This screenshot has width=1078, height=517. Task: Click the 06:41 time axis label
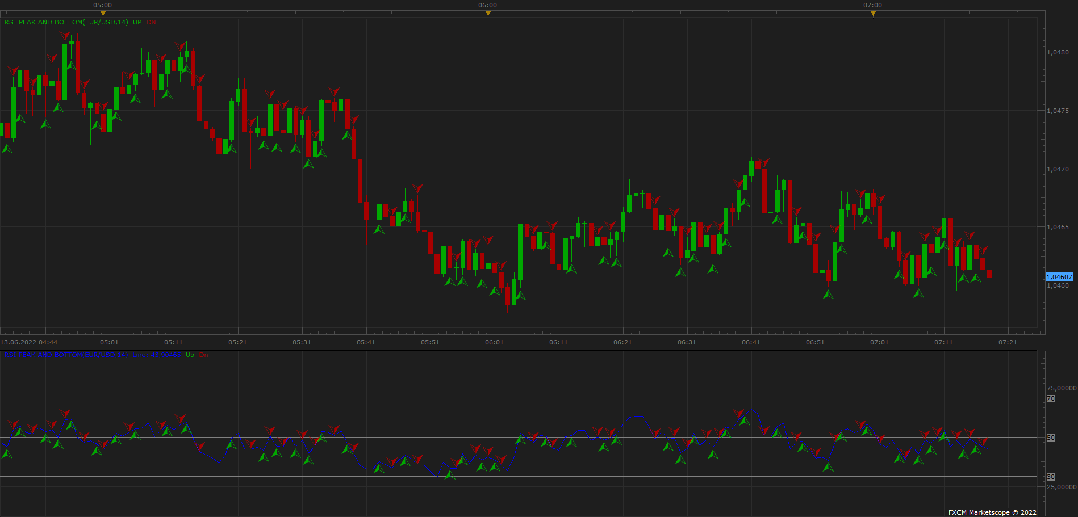point(751,342)
